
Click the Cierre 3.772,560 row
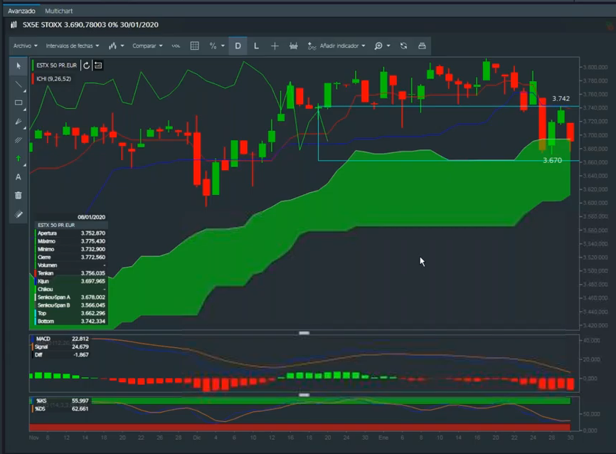click(71, 257)
